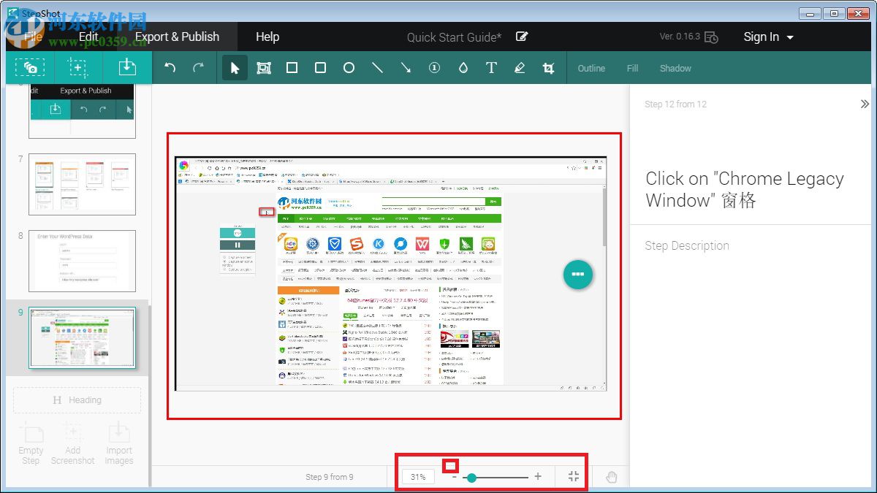The width and height of the screenshot is (877, 493).
Task: Open version update info icon
Action: coord(711,37)
